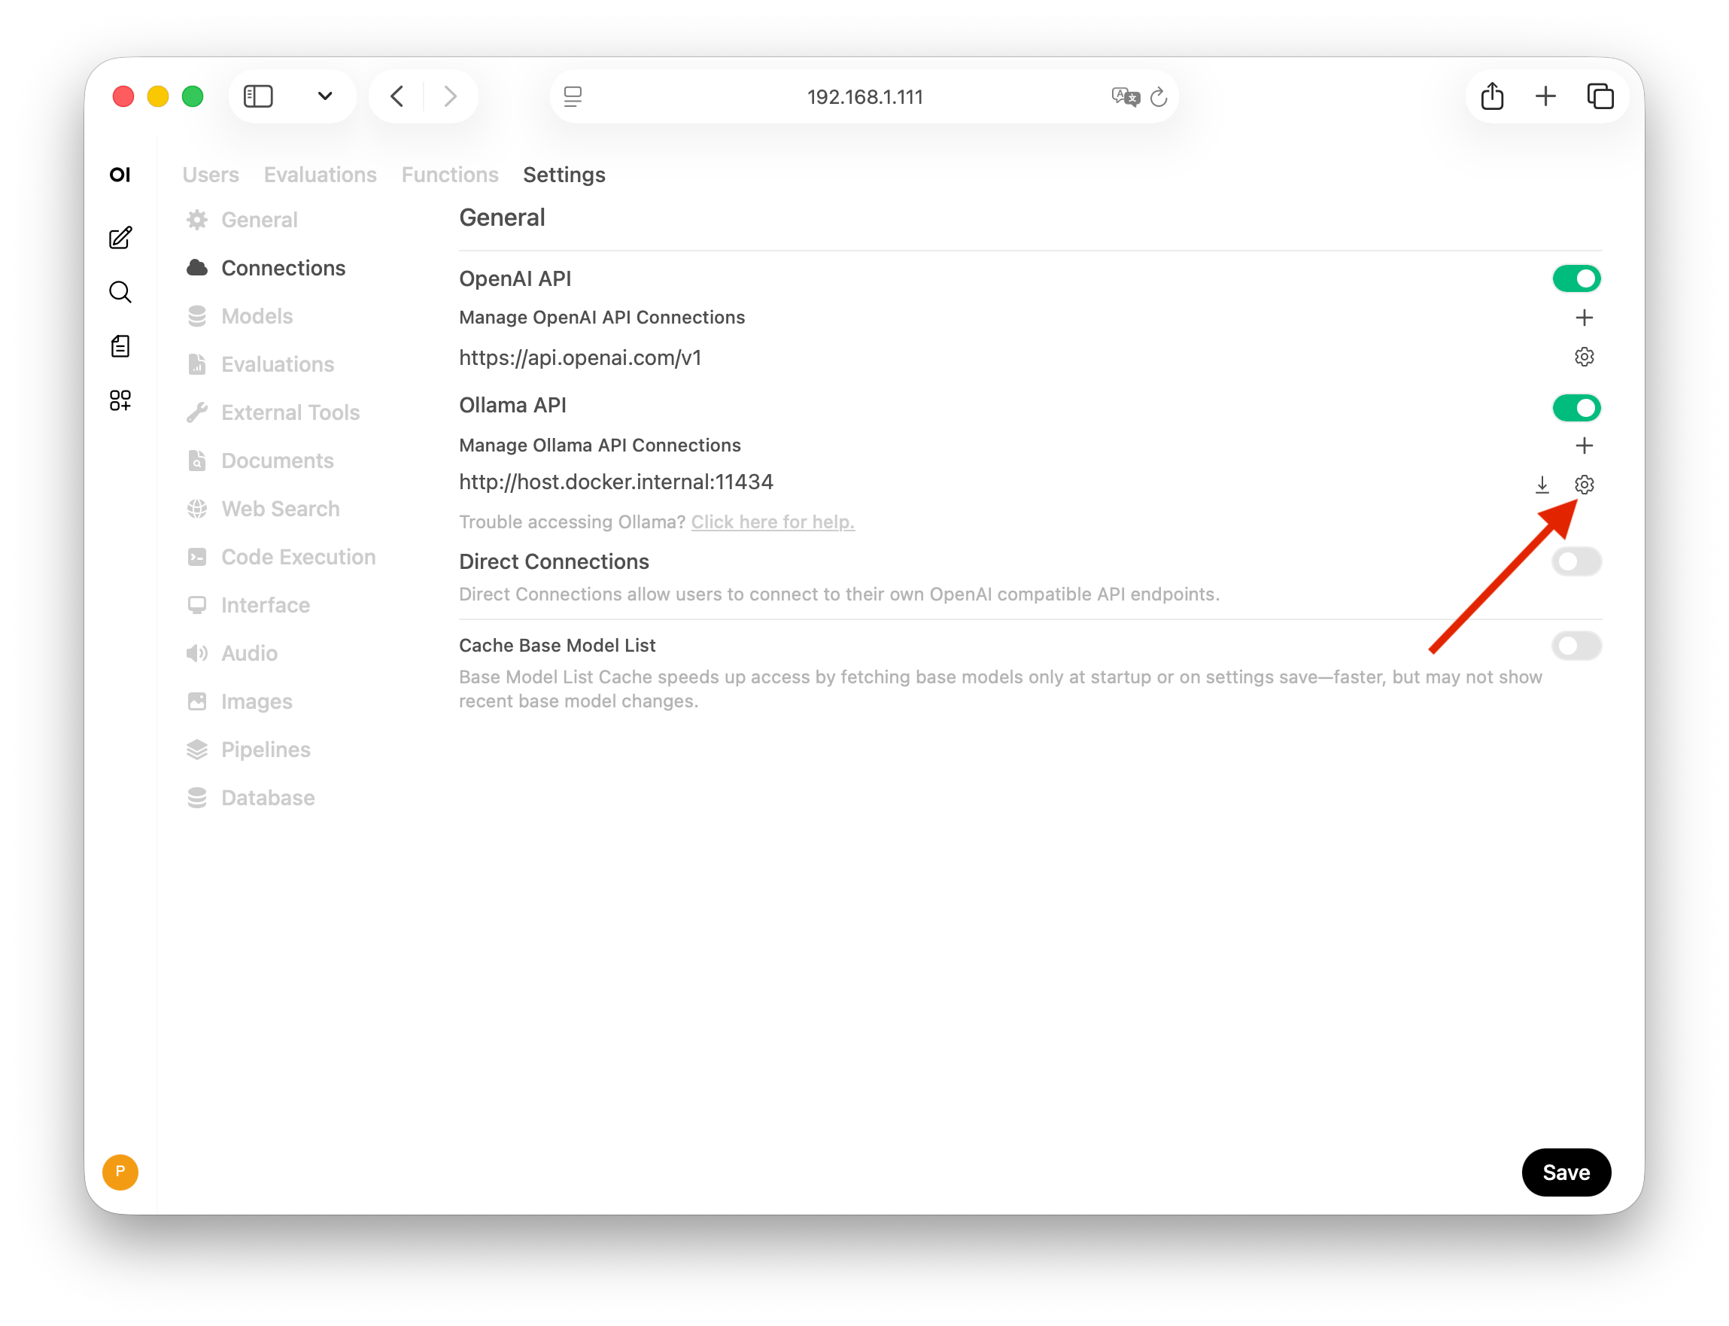1729x1326 pixels.
Task: Disable the OpenAI API toggle
Action: (x=1576, y=278)
